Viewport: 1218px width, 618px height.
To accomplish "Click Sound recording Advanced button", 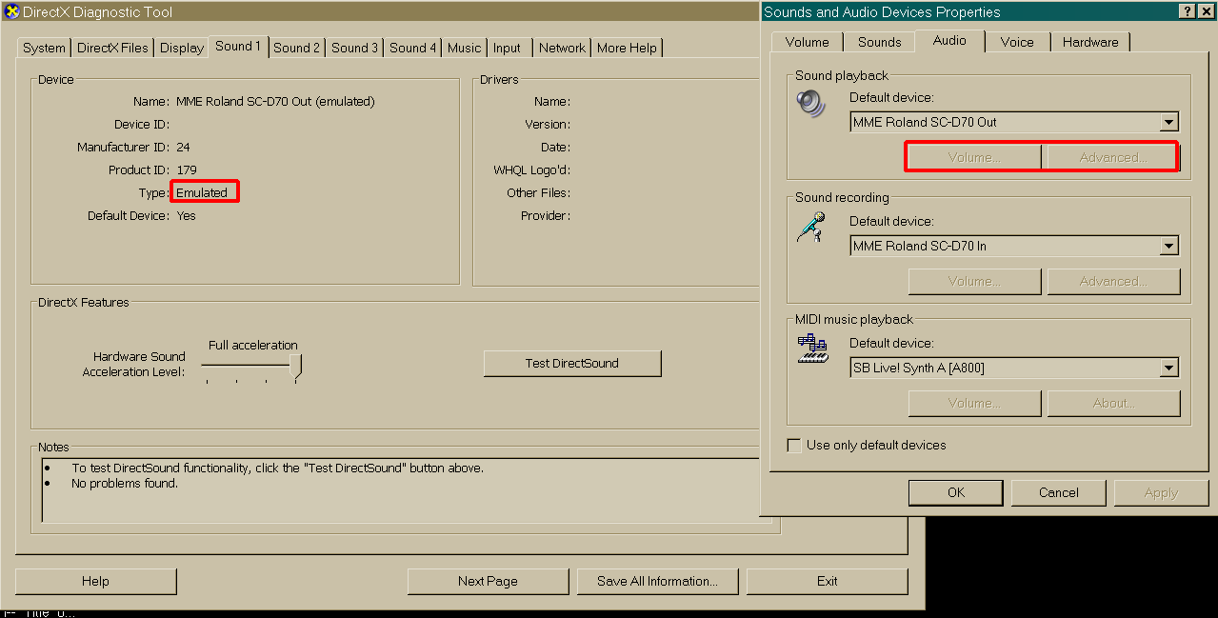I will click(x=1113, y=281).
